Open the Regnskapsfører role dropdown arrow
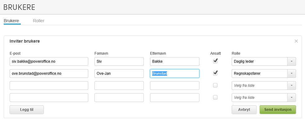Screen dimensions: 305x122 point(292,74)
